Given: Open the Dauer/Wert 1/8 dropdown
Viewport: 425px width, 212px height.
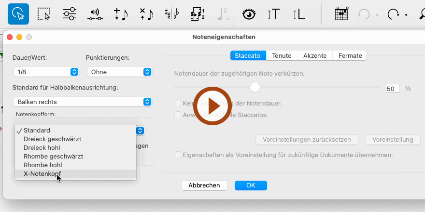Looking at the screenshot, I should [x=46, y=72].
